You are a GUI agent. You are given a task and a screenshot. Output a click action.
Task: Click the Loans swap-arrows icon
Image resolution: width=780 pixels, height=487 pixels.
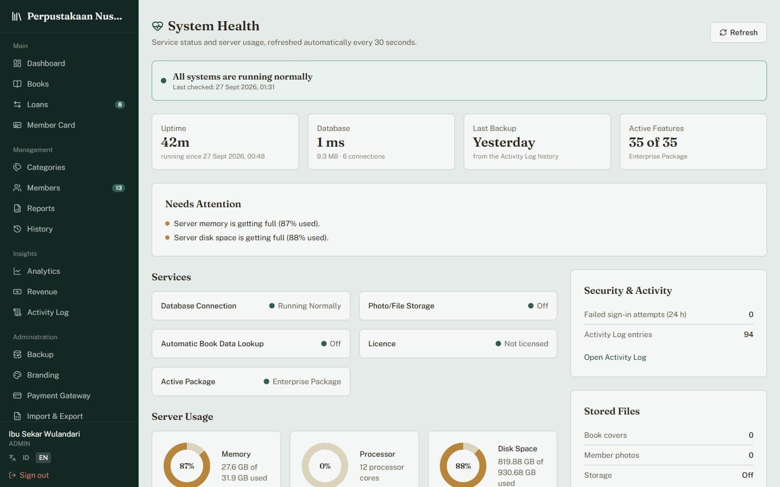point(17,104)
